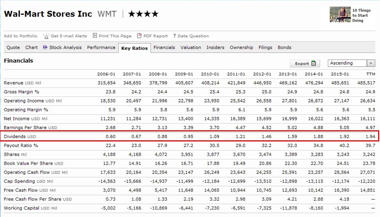Click the 2010-01 column header
Viewport: 380px width, 217px height.
210,74
